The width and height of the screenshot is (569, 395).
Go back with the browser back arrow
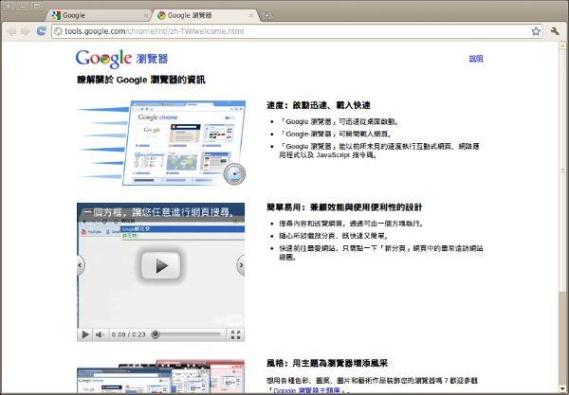11,31
